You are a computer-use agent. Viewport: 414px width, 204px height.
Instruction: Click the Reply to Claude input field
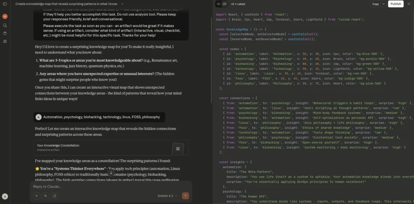click(111, 187)
